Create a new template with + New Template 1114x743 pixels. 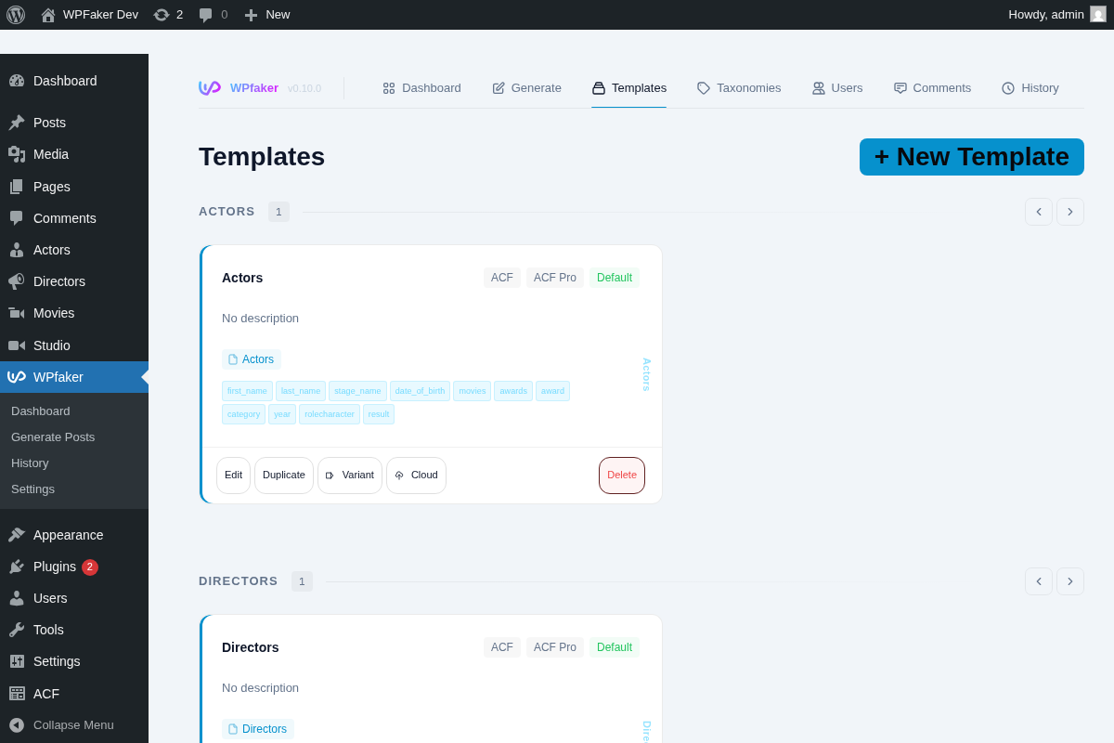pyautogui.click(x=971, y=157)
